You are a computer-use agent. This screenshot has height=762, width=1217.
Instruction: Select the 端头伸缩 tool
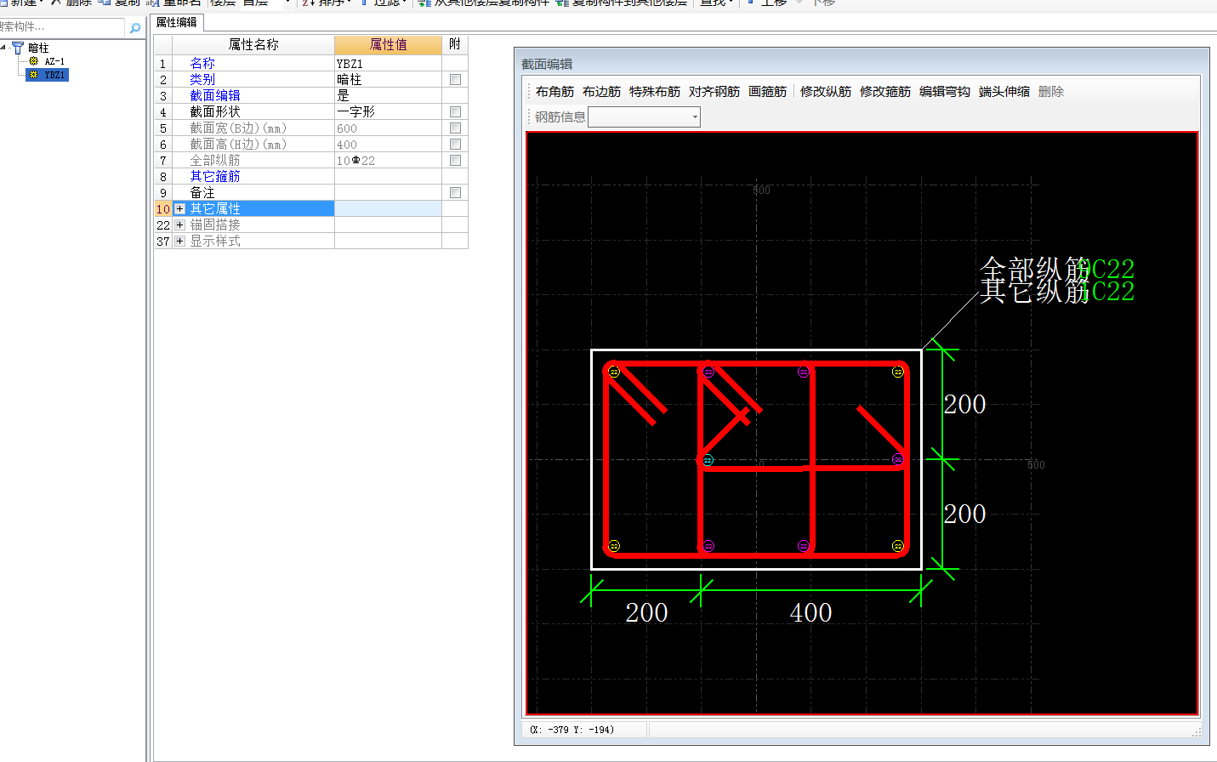1004,91
